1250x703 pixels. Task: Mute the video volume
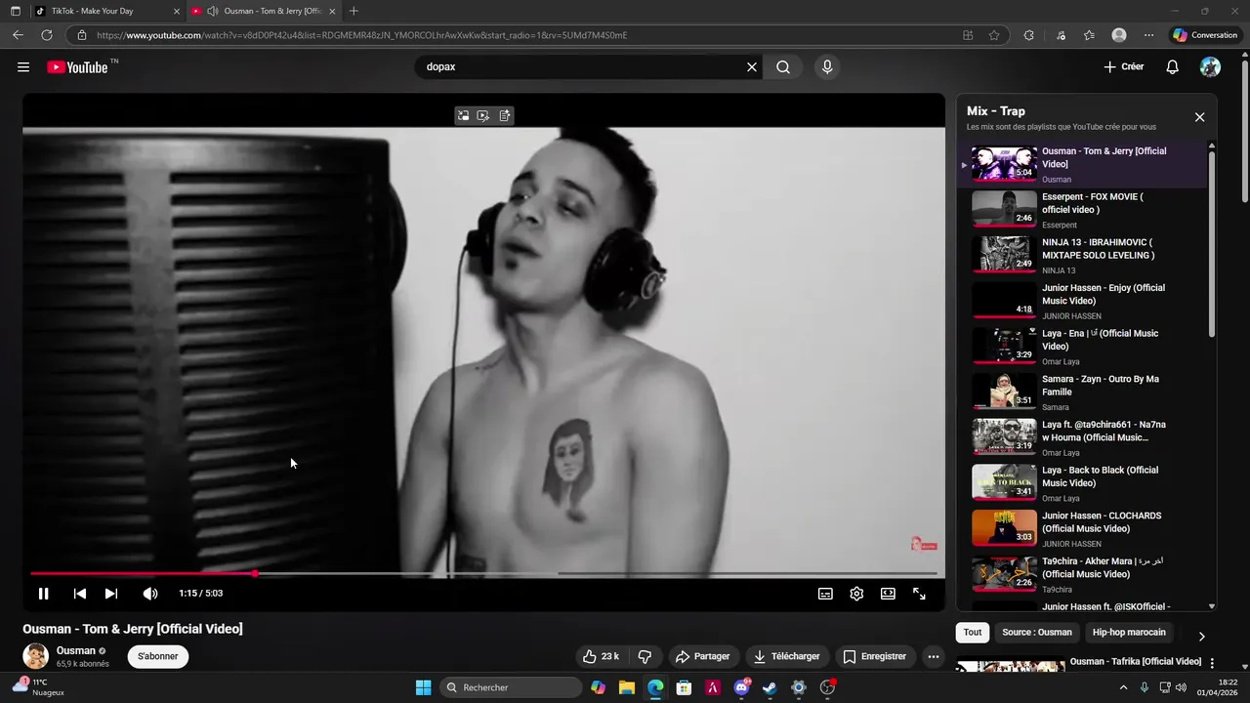click(150, 594)
